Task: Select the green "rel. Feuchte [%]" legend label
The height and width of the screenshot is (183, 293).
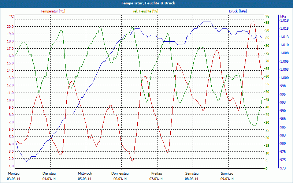Action: [x=145, y=11]
